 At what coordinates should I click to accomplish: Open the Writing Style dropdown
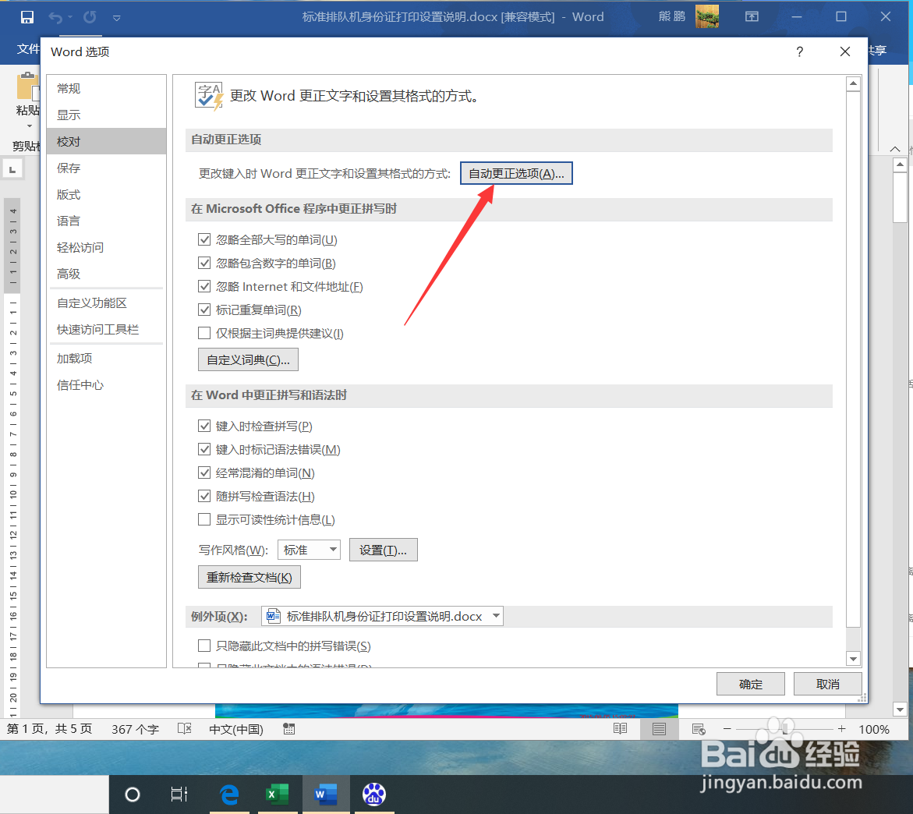tap(310, 550)
